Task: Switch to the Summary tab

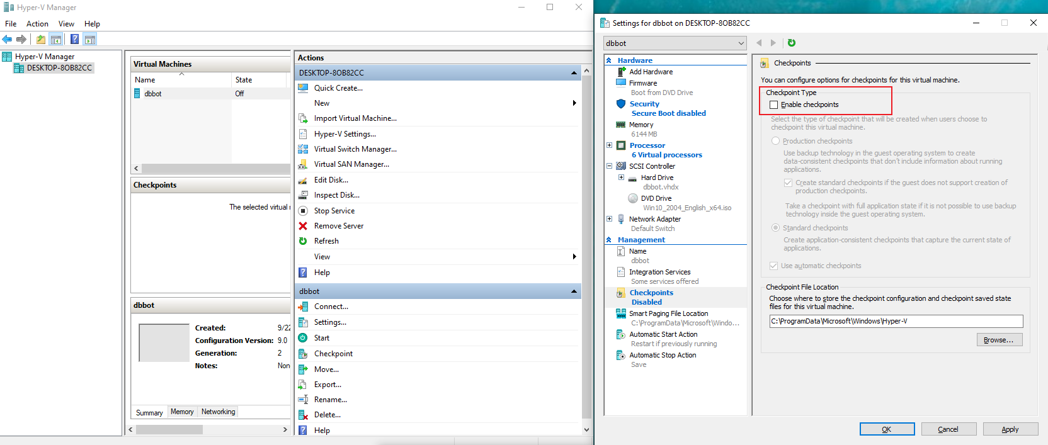Action: click(149, 412)
